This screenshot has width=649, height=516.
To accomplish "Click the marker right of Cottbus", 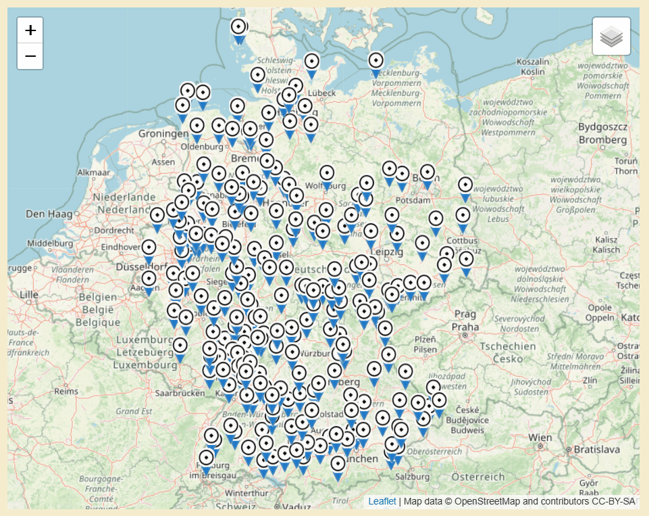I will [467, 264].
